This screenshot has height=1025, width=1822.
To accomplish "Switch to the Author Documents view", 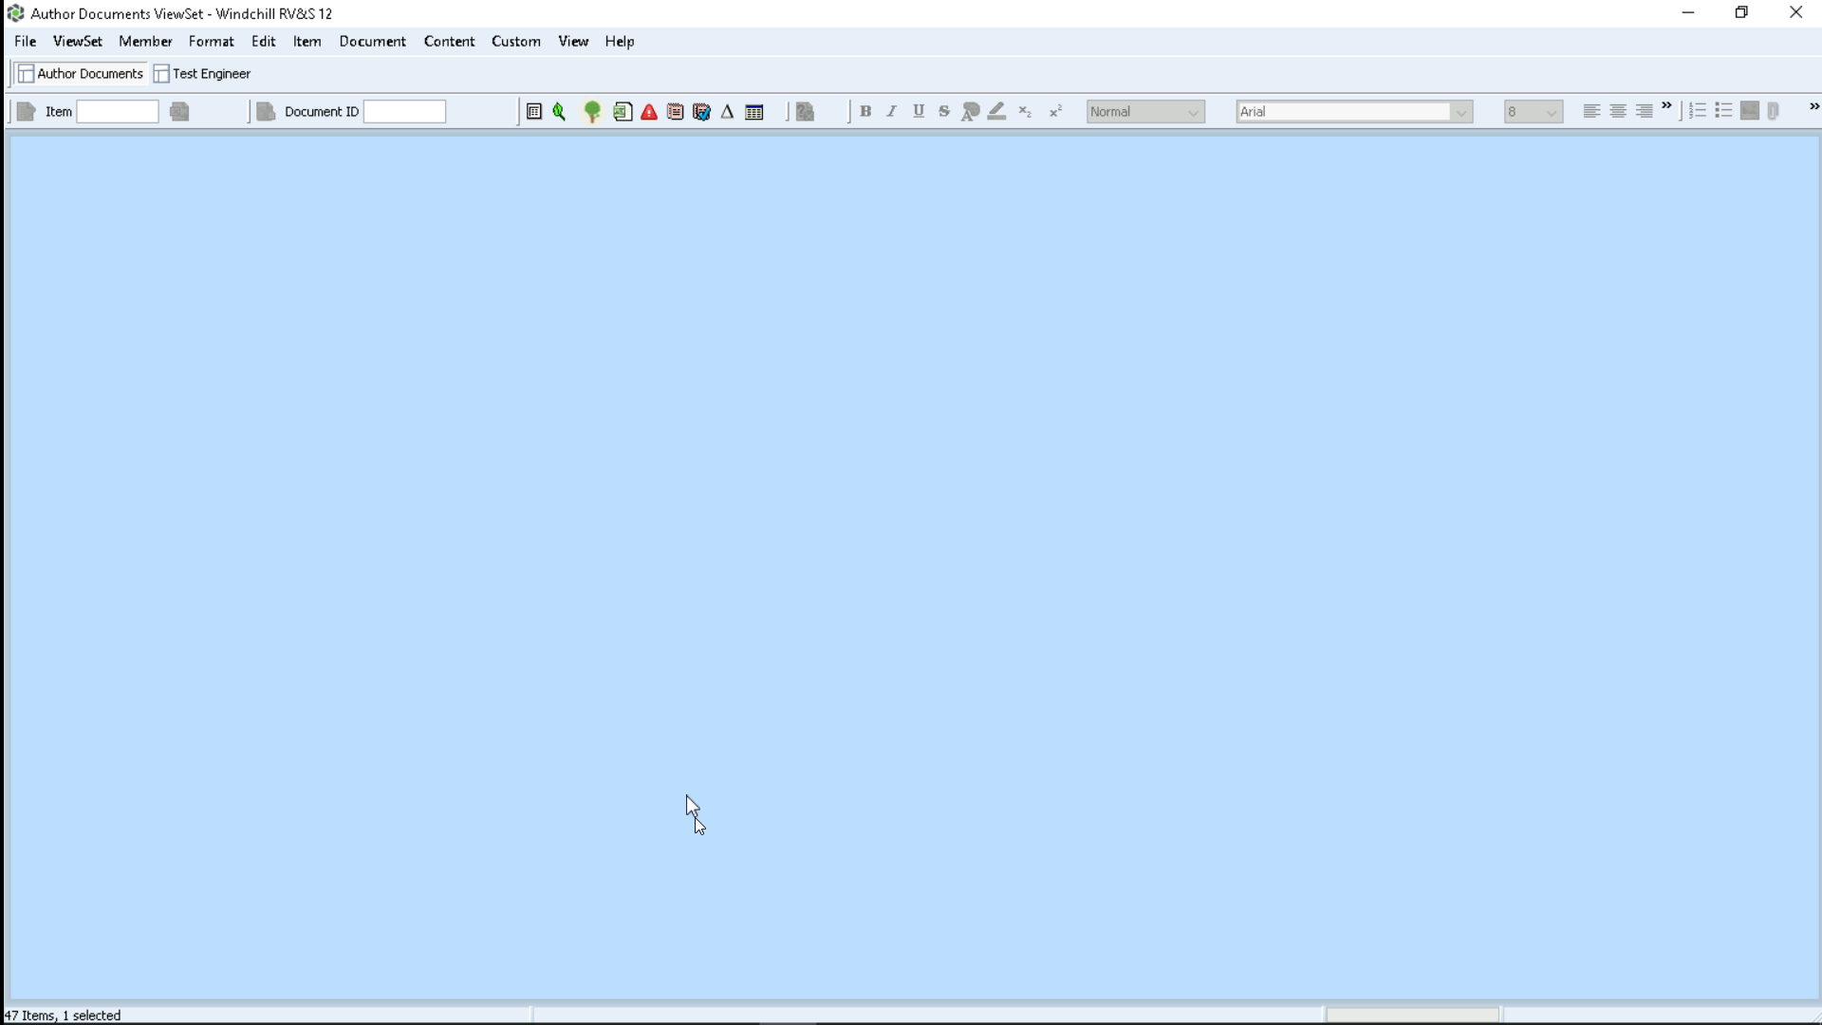I will [x=81, y=74].
